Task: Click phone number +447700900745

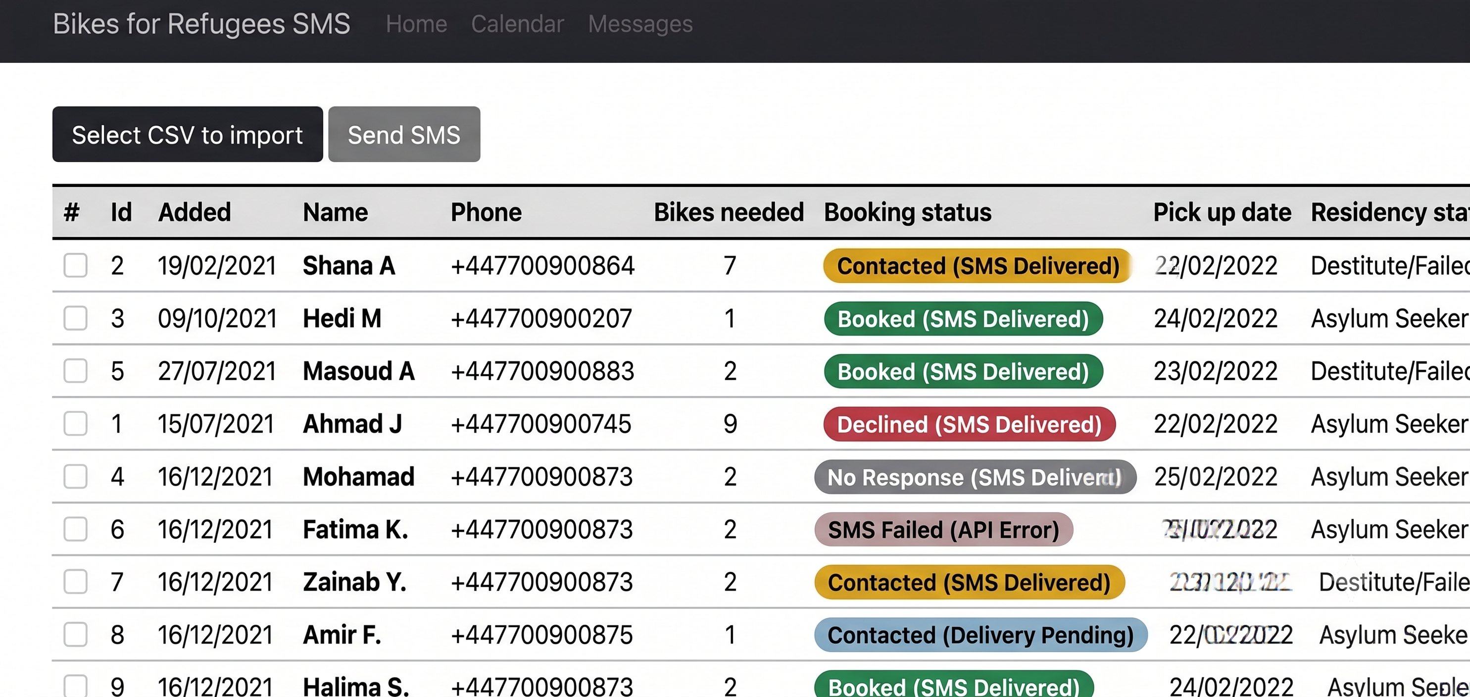Action: [541, 424]
